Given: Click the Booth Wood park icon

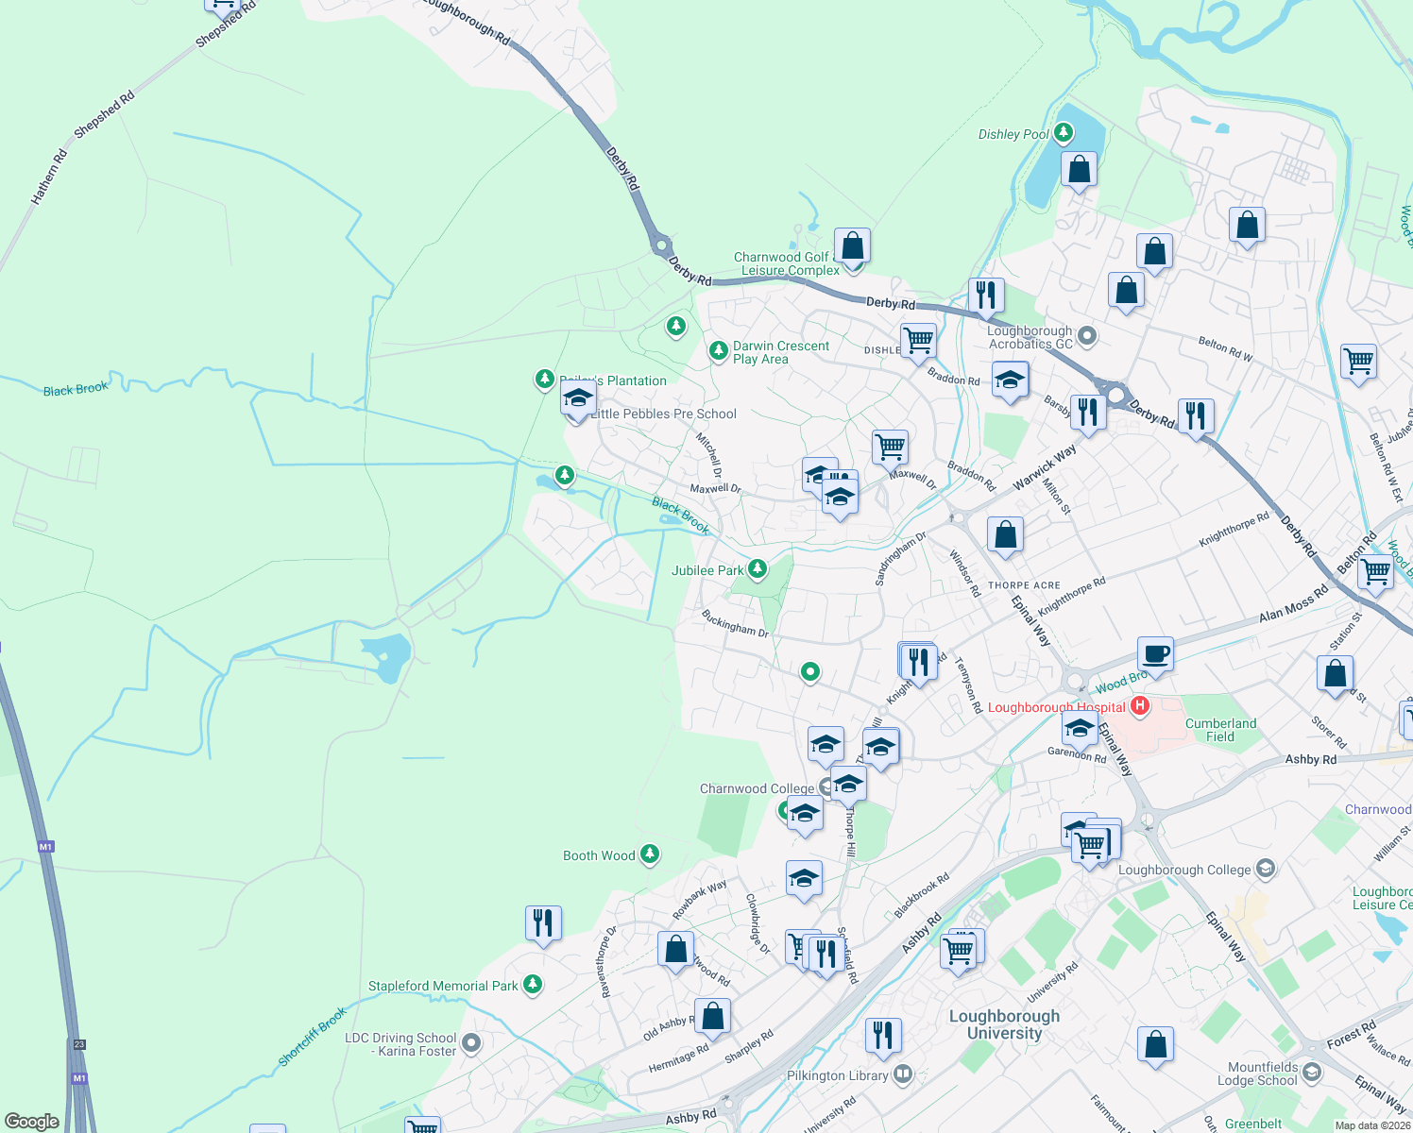Looking at the screenshot, I should coord(650,853).
